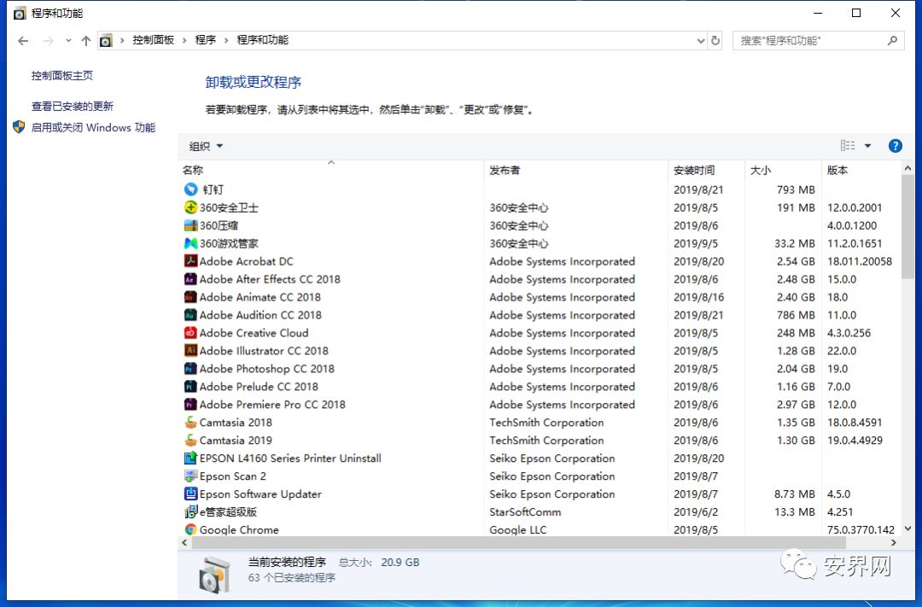Click the 360压缩 icon
922x607 pixels.
(x=190, y=225)
